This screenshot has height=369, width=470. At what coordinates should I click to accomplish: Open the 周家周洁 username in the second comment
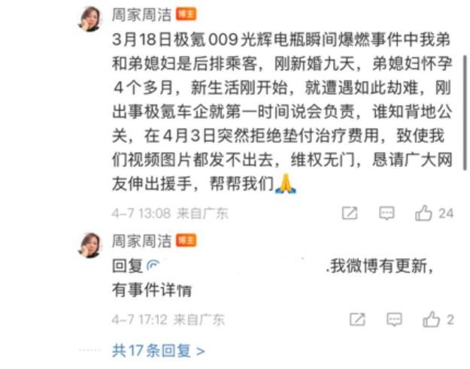(x=141, y=241)
